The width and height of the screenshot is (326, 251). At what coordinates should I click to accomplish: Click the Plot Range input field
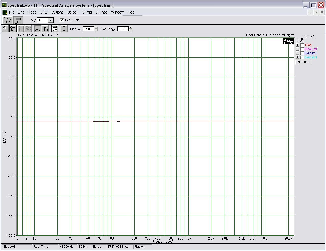(123, 29)
